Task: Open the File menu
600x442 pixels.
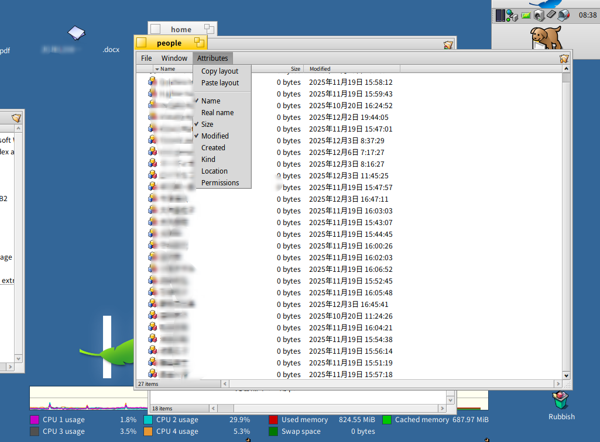Action: (146, 58)
